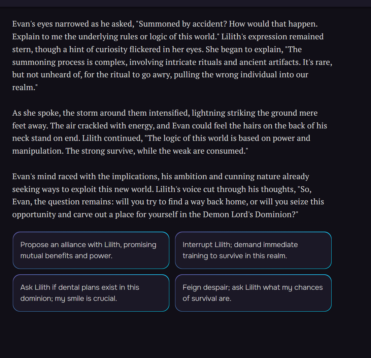Choose the option to propose an alliance with Lilith
The width and height of the screenshot is (371, 358).
click(91, 250)
